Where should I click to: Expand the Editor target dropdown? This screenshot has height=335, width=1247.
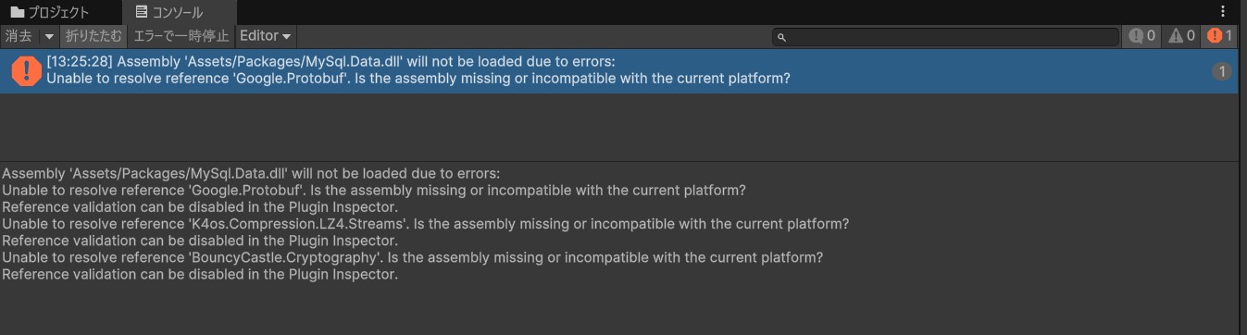[x=266, y=36]
